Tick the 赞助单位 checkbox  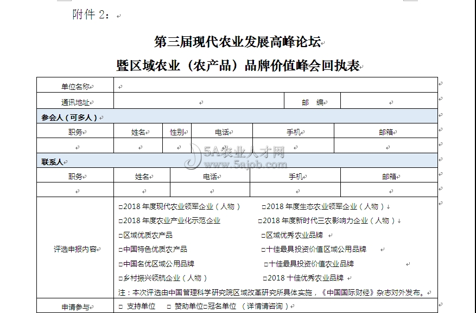(x=169, y=307)
